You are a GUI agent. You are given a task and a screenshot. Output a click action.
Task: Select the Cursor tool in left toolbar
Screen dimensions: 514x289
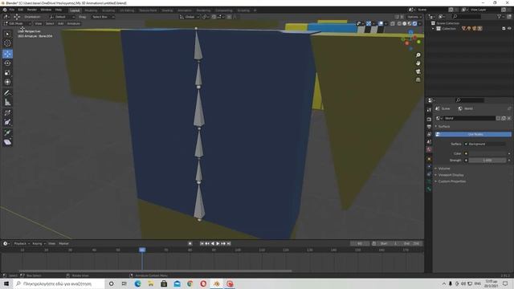(7, 43)
